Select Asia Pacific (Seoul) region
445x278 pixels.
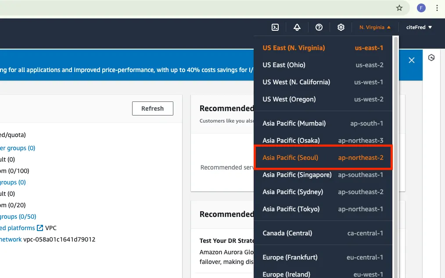323,158
